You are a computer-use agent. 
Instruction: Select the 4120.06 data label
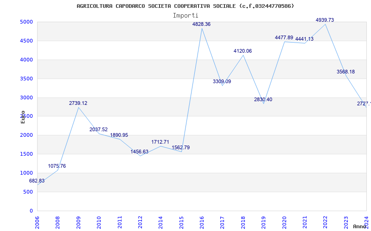coord(243,51)
